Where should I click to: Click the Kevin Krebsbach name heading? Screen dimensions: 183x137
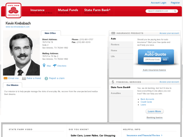click(18, 23)
